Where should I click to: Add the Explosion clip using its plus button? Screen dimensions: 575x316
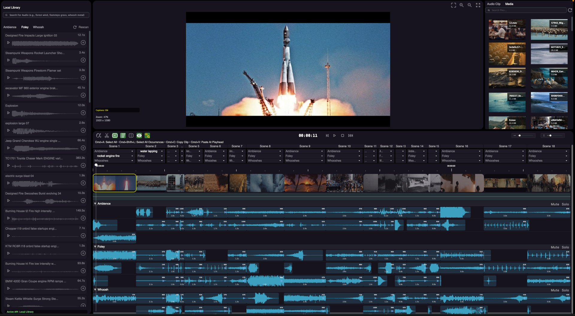83,113
